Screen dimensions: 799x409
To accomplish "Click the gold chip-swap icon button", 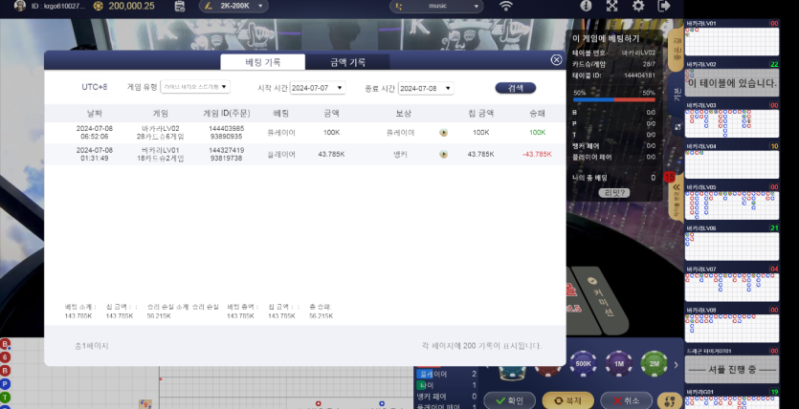I will pyautogui.click(x=670, y=400).
